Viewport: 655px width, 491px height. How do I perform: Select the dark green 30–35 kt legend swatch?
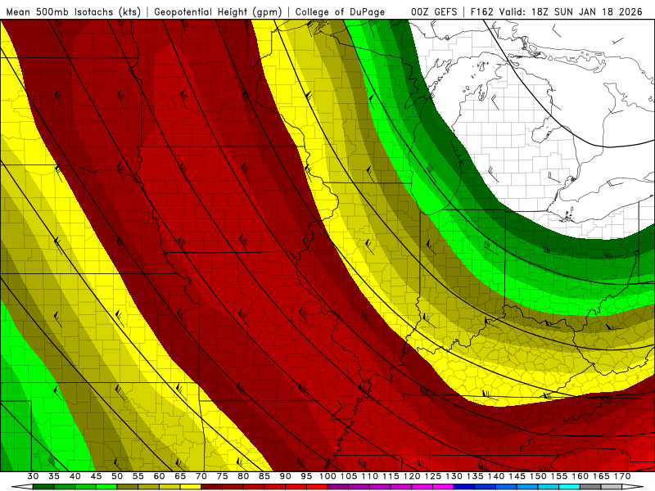point(43,487)
